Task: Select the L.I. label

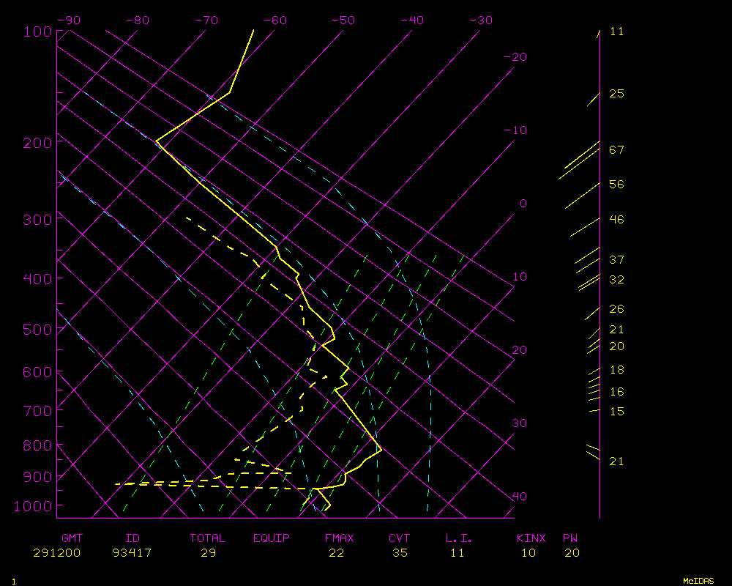Action: pos(459,538)
